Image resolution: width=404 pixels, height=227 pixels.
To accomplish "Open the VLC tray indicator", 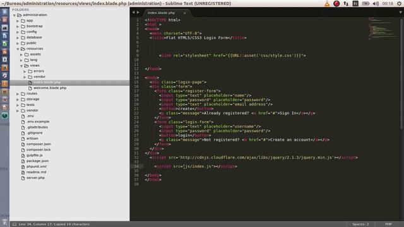I will tap(327, 4).
